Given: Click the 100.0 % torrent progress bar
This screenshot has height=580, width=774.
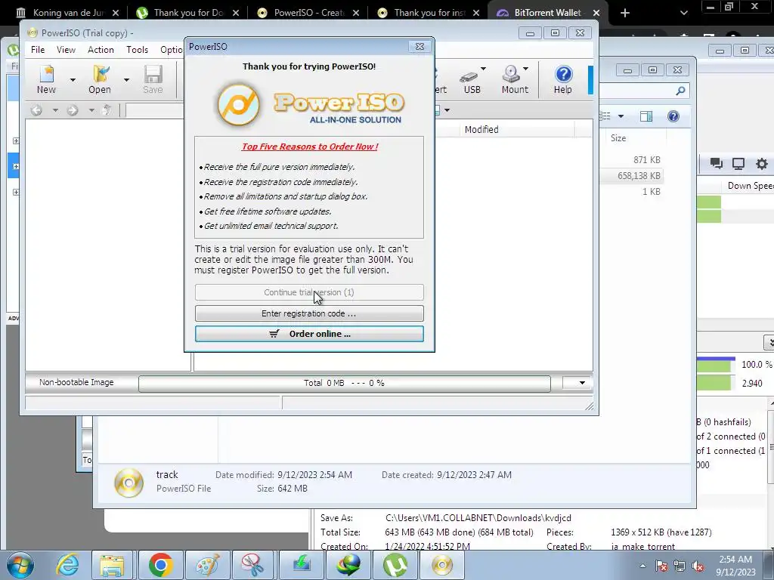Looking at the screenshot, I should tap(715, 364).
